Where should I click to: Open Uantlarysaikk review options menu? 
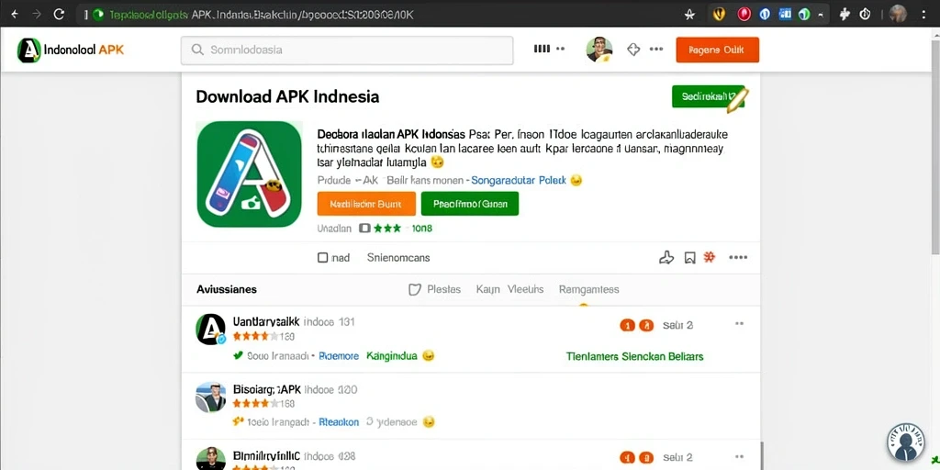739,324
